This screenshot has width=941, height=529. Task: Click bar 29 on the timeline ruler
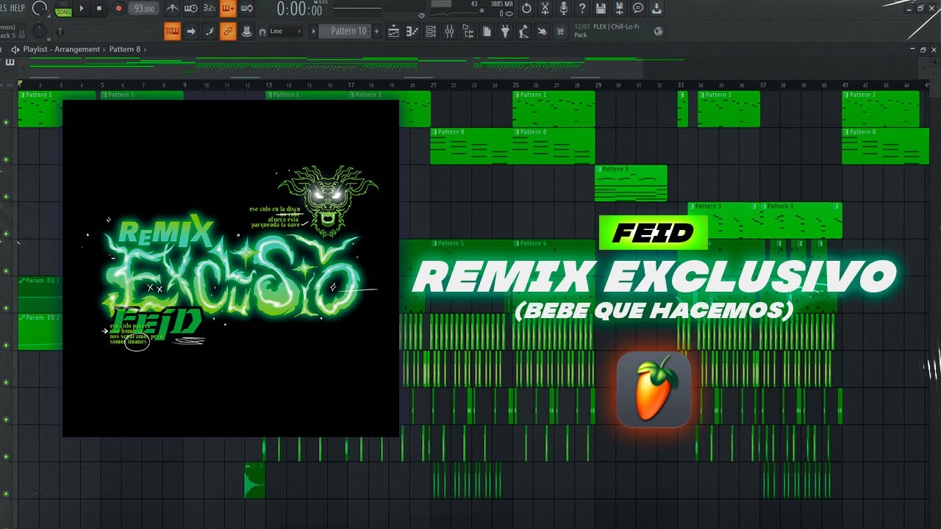(598, 85)
